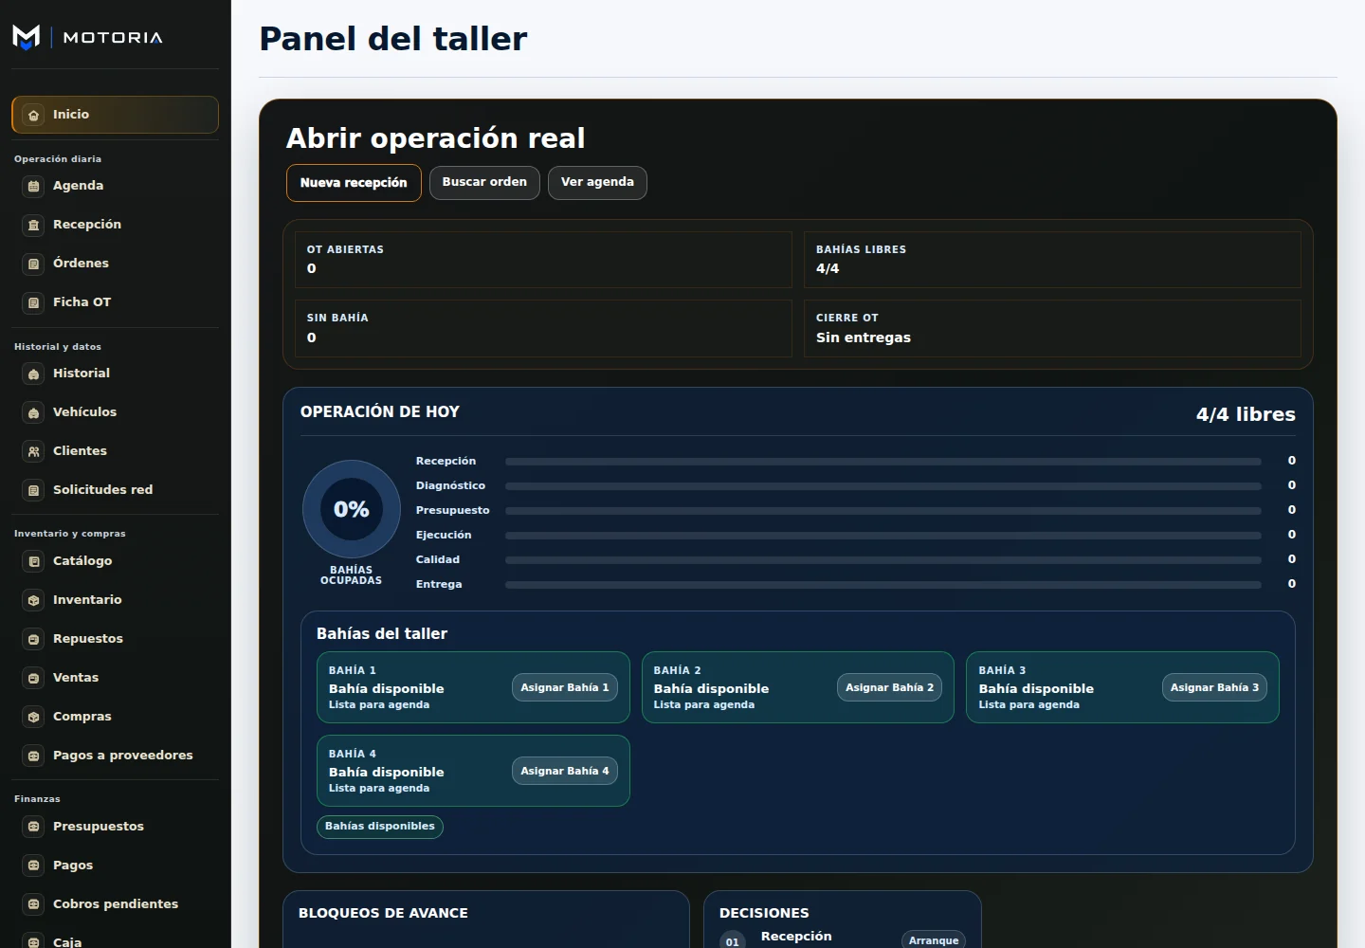Click Asignar Bahía 4 button
The width and height of the screenshot is (1365, 948).
point(565,771)
